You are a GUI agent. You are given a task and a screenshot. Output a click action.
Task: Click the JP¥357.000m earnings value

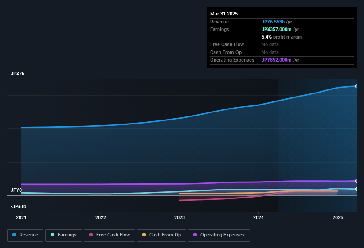tap(277, 29)
